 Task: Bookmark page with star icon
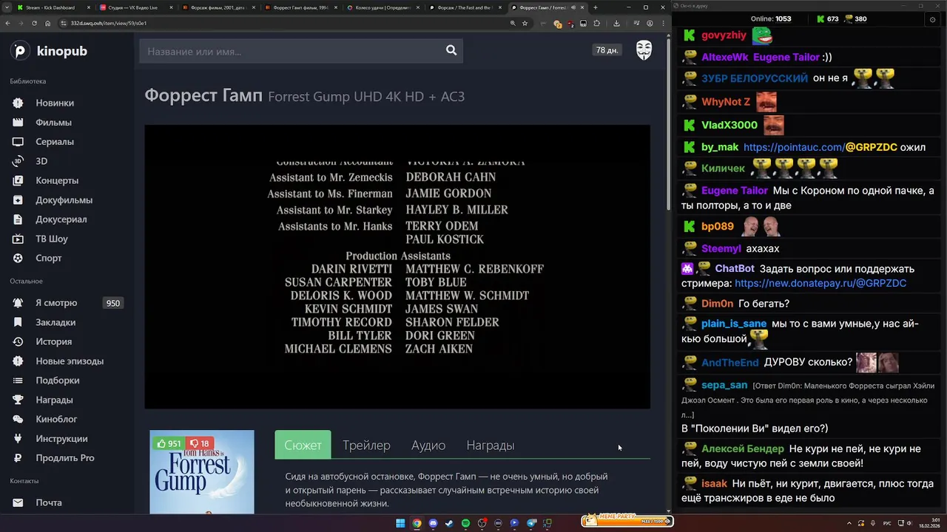pyautogui.click(x=525, y=23)
